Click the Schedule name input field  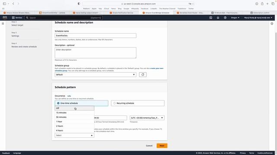point(95,35)
